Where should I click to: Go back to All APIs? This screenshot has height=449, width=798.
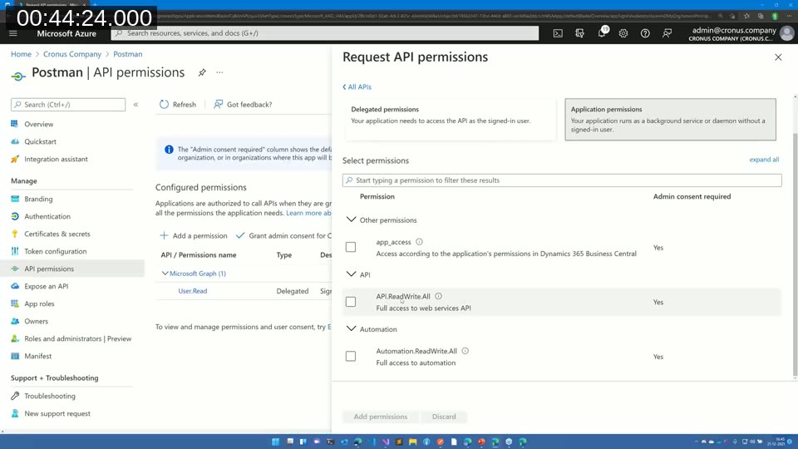point(357,87)
